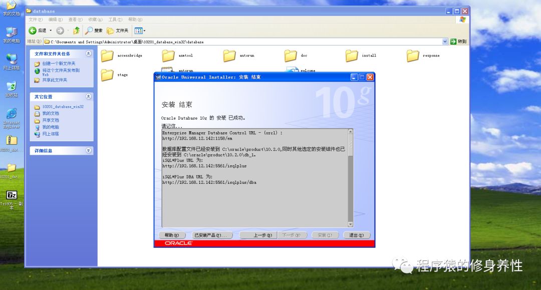The height and width of the screenshot is (290, 541).
Task: Click iSQL*Plus URL text ending /isqlplus
Action: tap(204, 166)
